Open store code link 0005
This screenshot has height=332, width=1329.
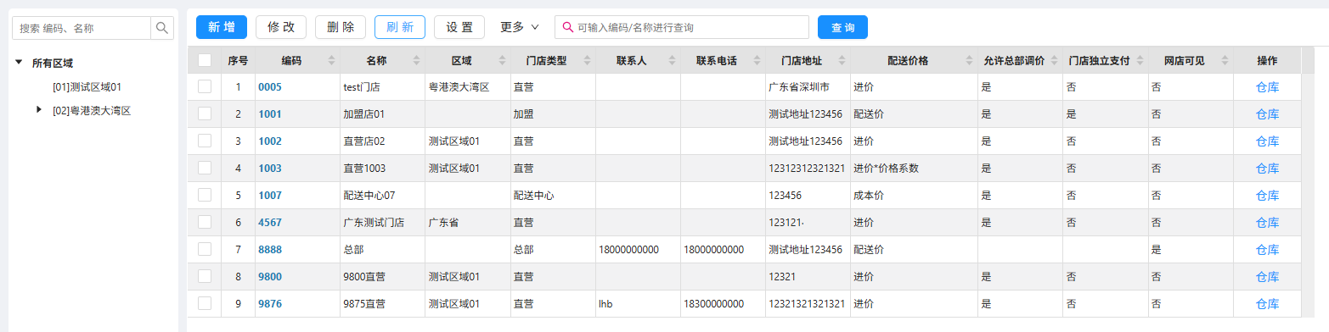[270, 87]
